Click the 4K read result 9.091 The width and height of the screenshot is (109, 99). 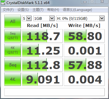coord(42,79)
